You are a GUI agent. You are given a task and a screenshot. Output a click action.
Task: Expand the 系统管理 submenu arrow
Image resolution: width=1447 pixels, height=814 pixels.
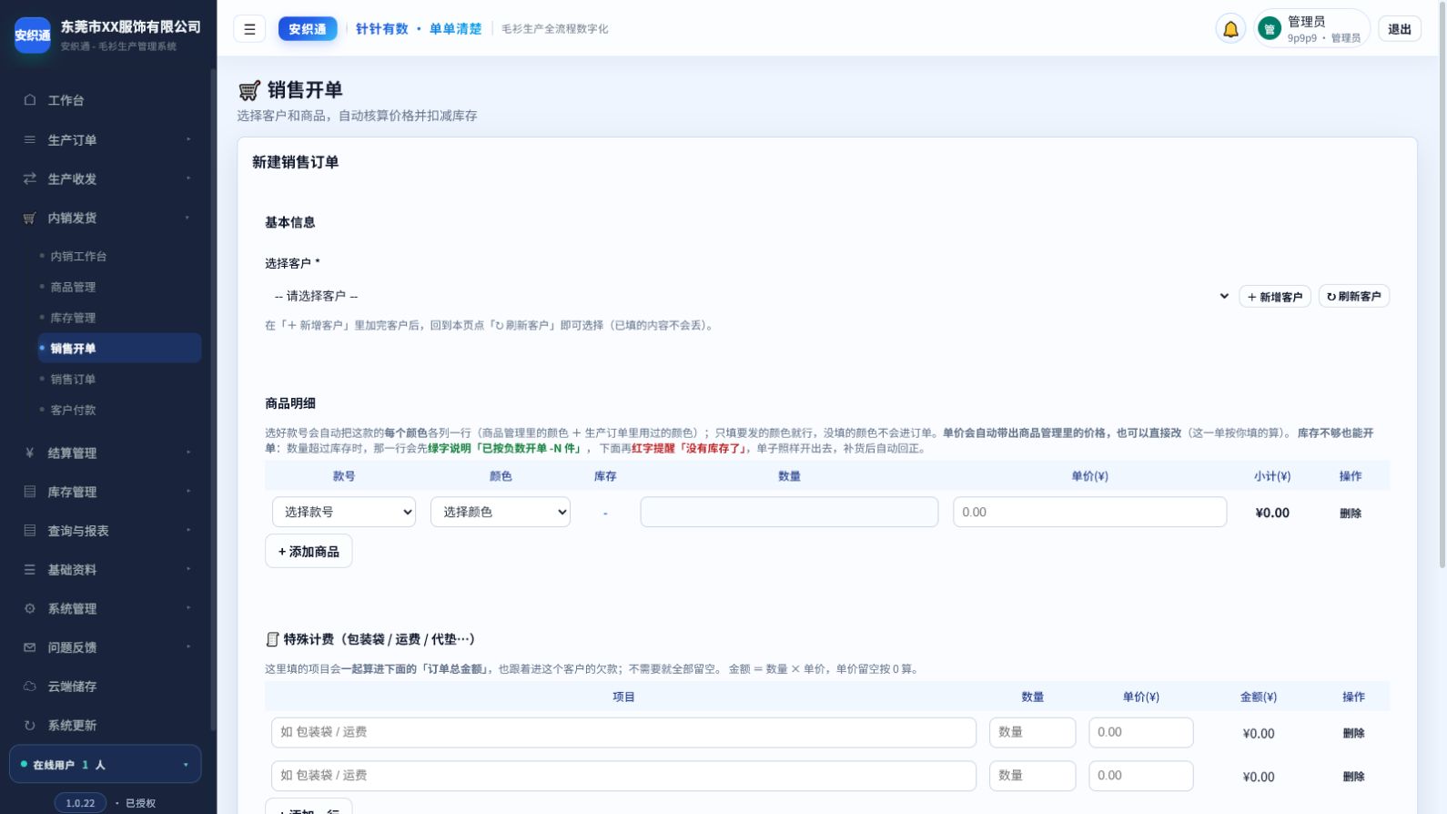(188, 608)
